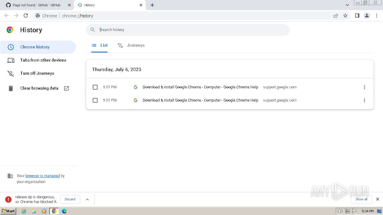Image resolution: width=383 pixels, height=215 pixels.
Task: Open the Action Center flag icon in the tray
Action: click(x=355, y=211)
